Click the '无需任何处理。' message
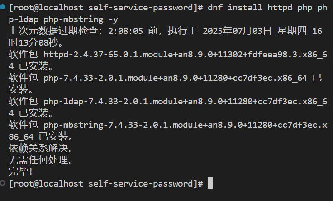This screenshot has width=333, height=201. [x=41, y=160]
